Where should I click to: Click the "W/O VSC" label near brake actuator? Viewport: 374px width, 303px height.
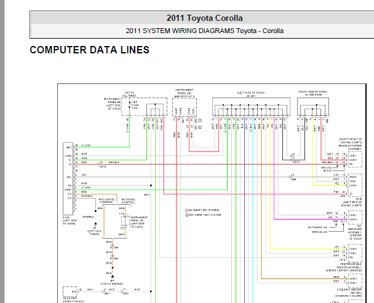[326, 167]
